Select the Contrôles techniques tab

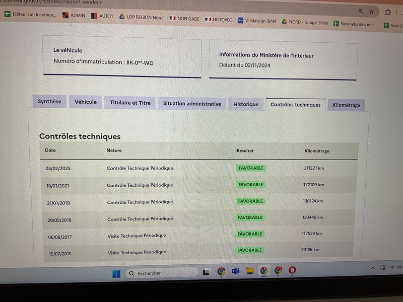[296, 105]
